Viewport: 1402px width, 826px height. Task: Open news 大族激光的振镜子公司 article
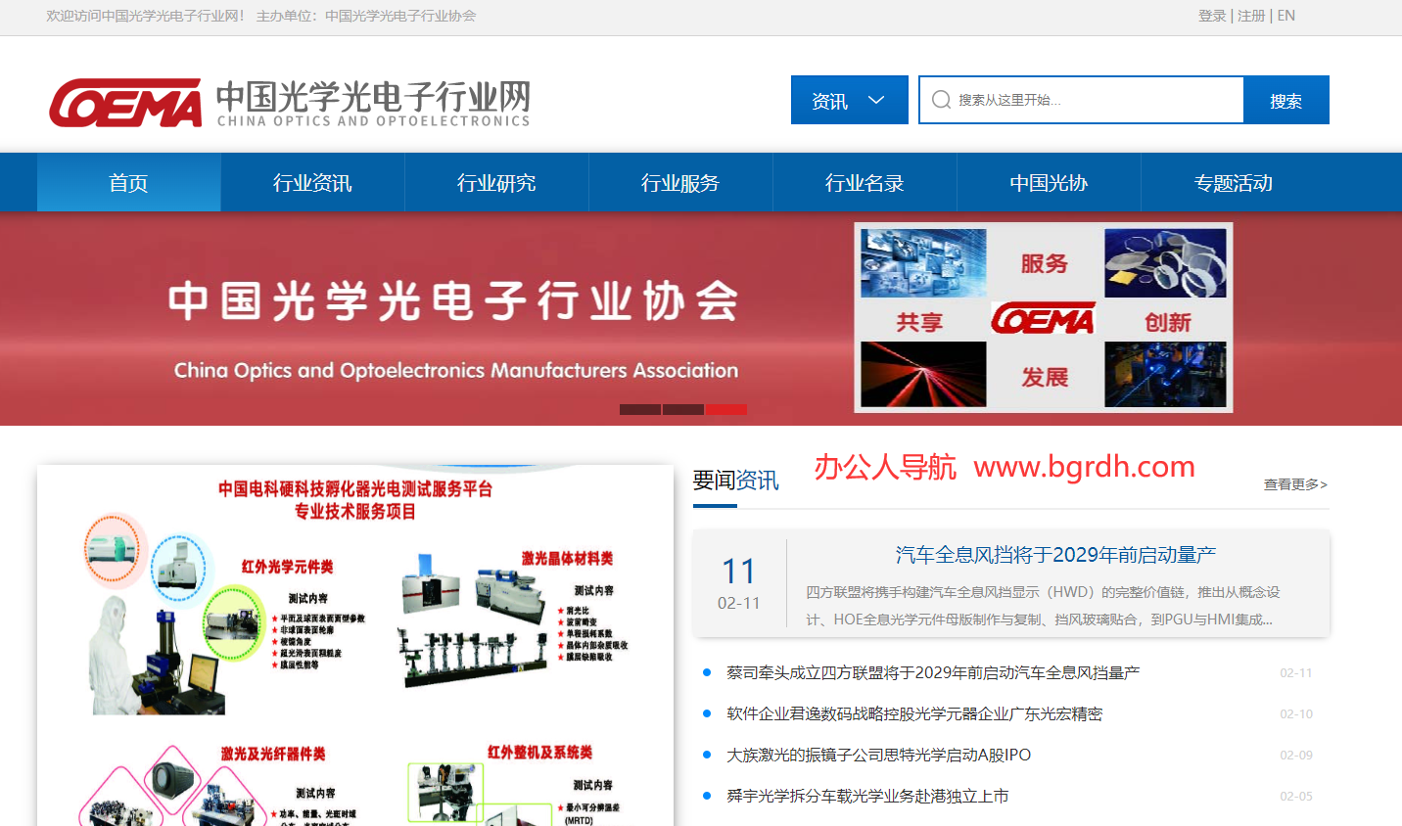pyautogui.click(x=878, y=755)
